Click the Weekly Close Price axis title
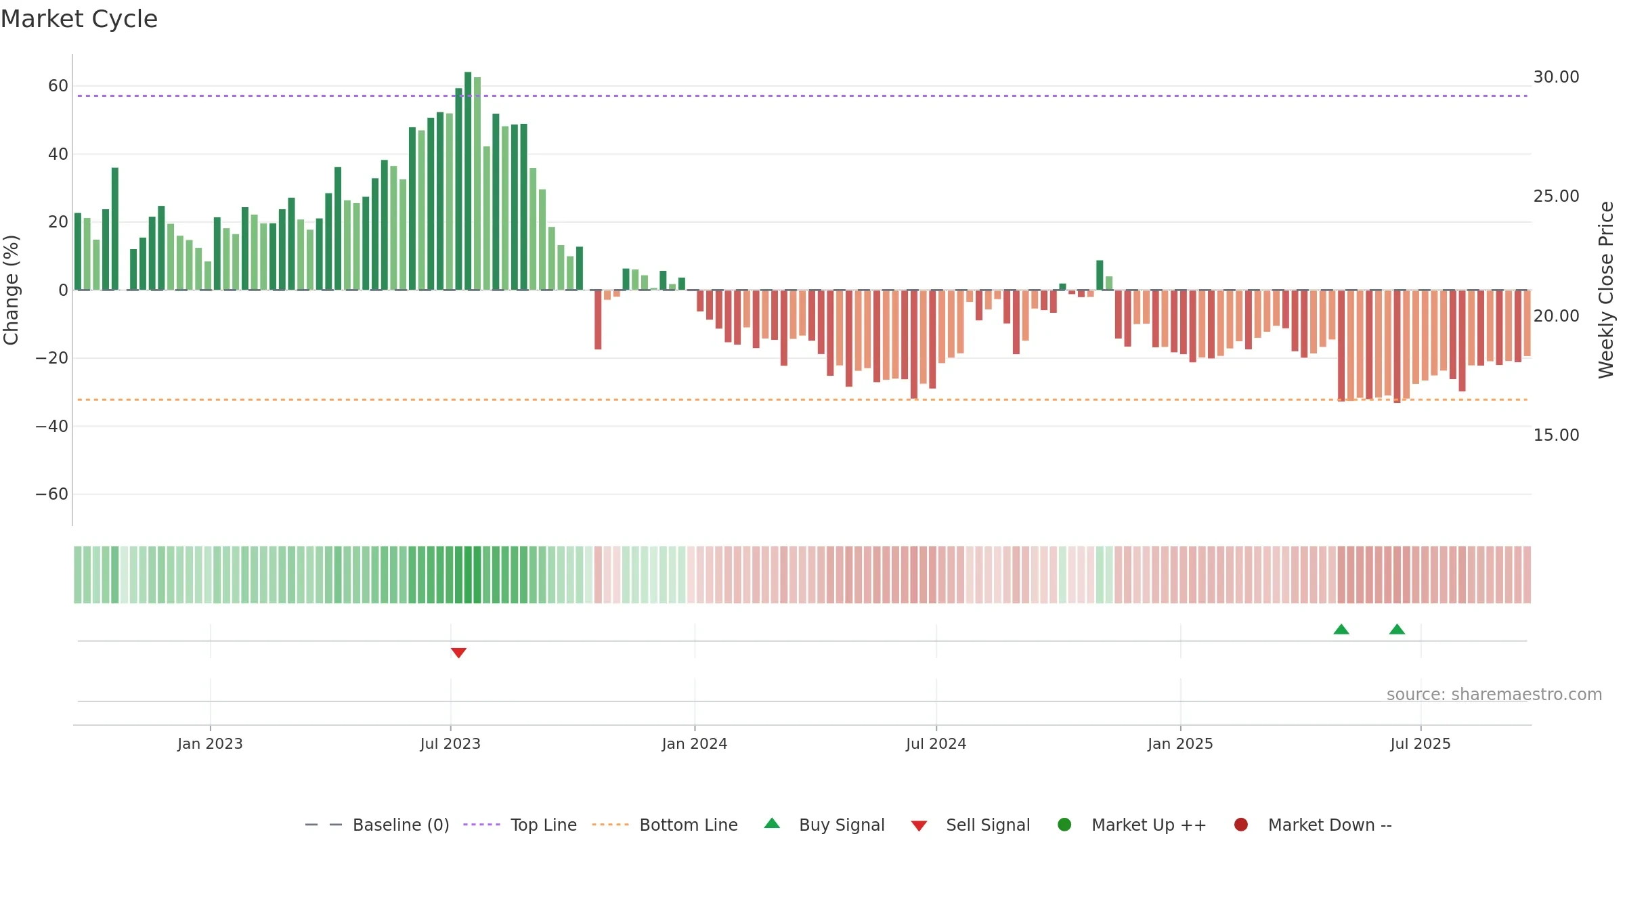This screenshot has width=1625, height=914. 1606,290
